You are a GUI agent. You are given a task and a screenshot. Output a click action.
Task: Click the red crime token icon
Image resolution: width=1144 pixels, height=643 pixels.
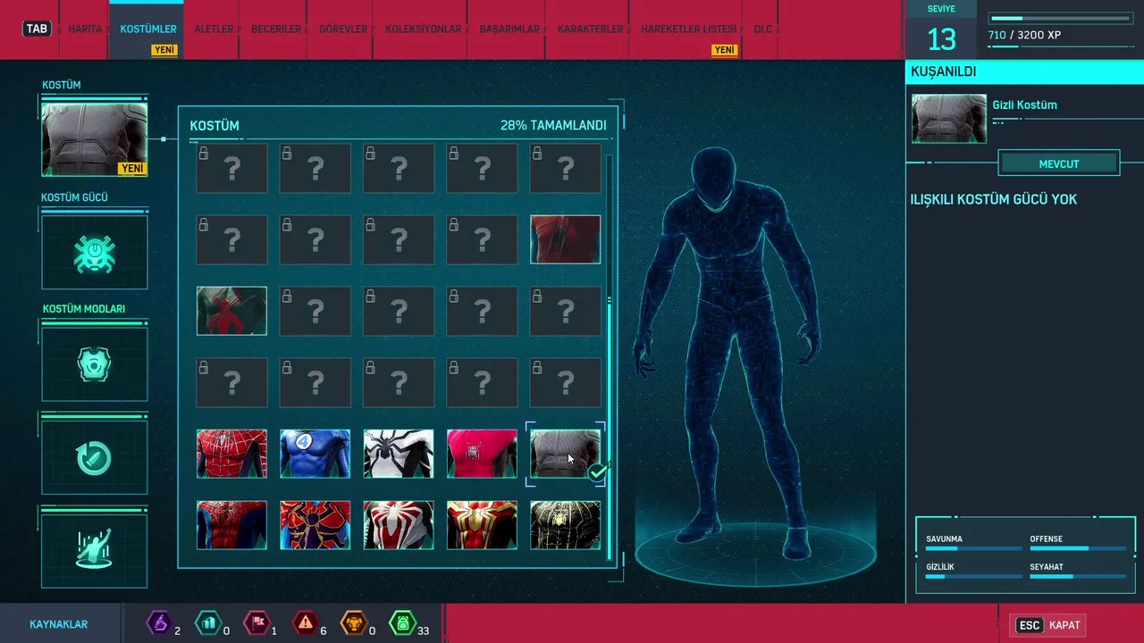[306, 623]
